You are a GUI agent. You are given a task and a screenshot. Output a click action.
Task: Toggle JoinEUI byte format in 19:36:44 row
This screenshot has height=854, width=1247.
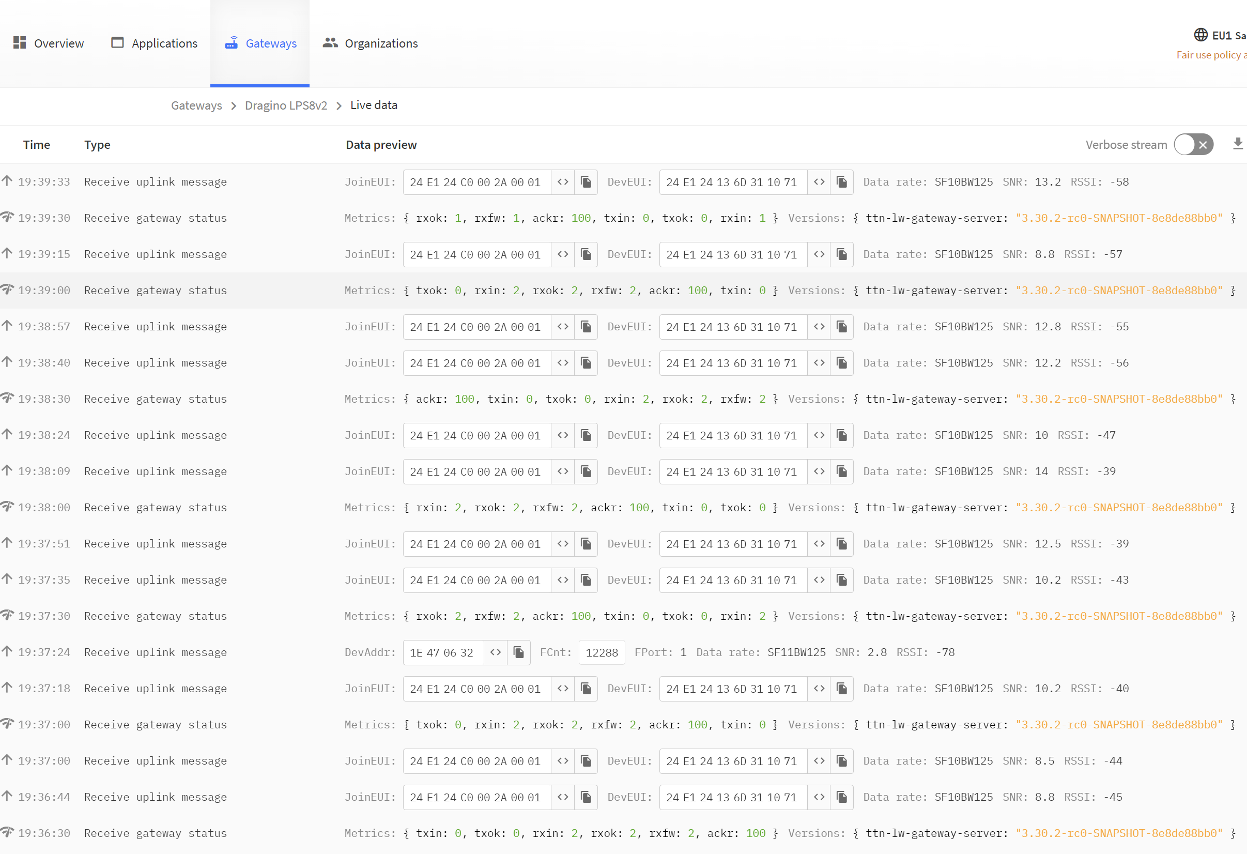click(562, 797)
